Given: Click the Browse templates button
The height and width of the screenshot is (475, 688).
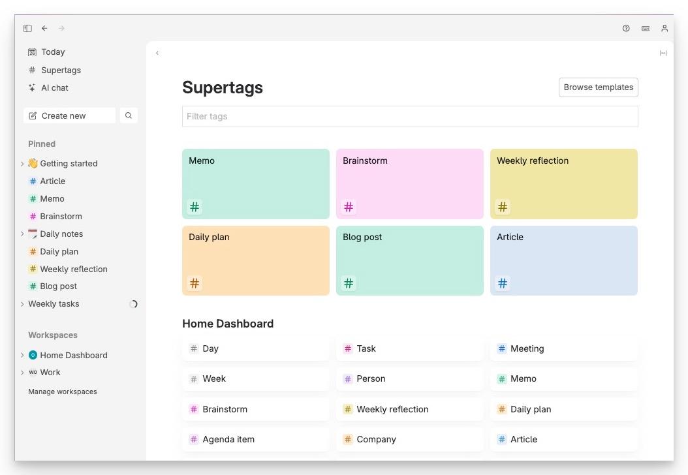Looking at the screenshot, I should [x=598, y=87].
